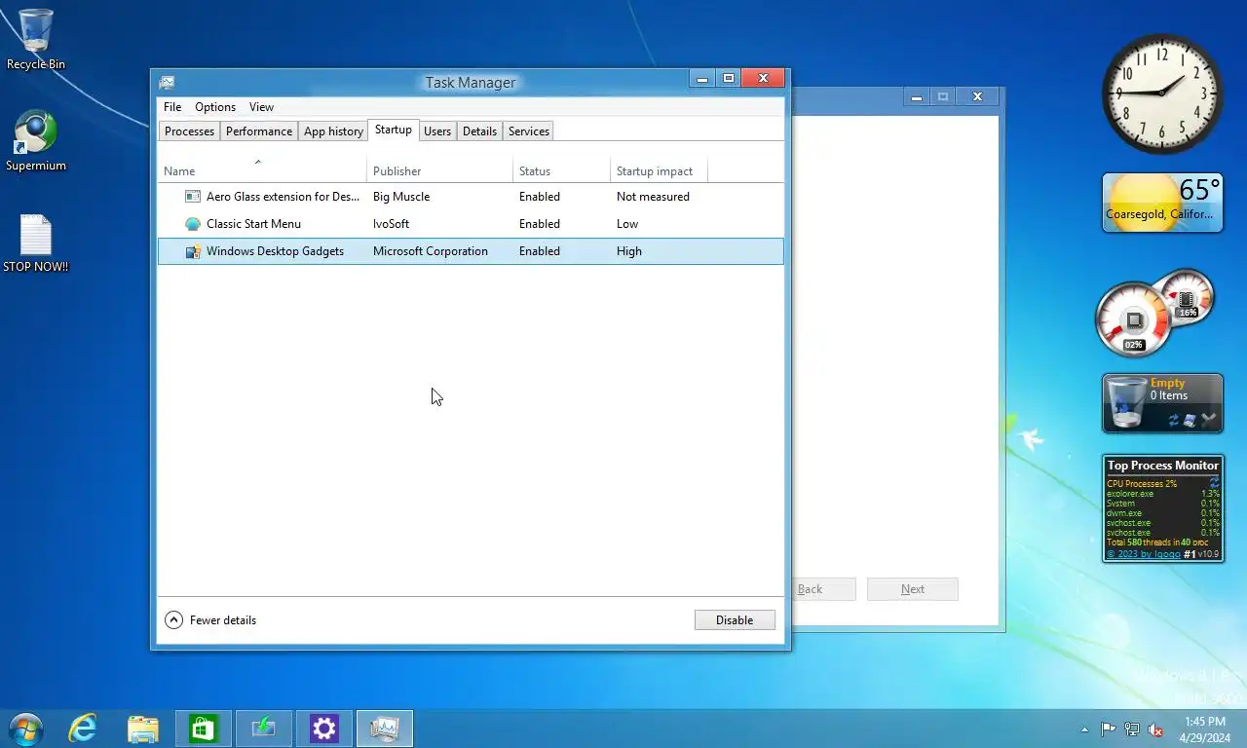This screenshot has width=1247, height=748.
Task: Click the Disable button
Action: point(735,620)
